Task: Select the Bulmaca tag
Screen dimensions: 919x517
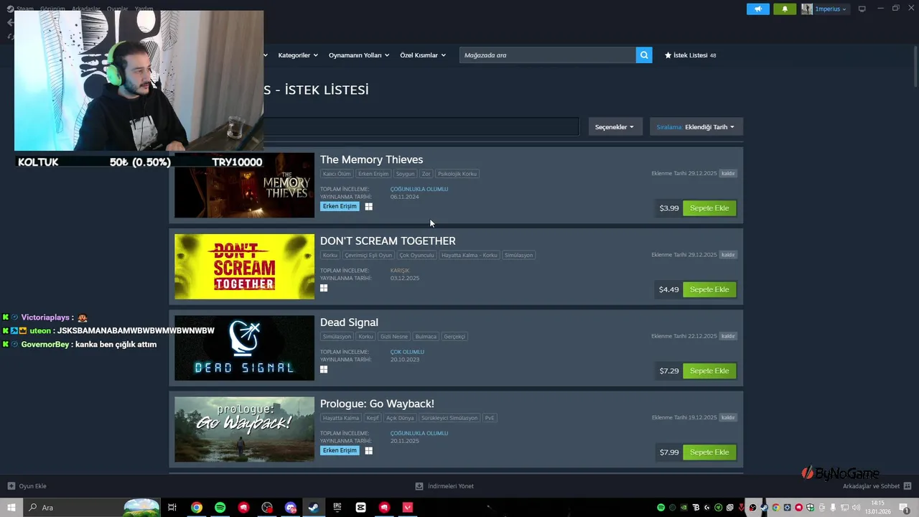Action: point(426,336)
